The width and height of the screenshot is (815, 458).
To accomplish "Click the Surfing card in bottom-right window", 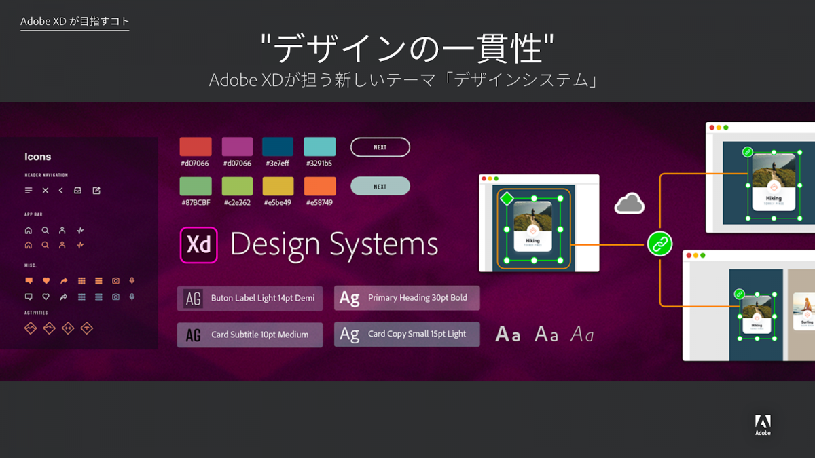I will 805,312.
